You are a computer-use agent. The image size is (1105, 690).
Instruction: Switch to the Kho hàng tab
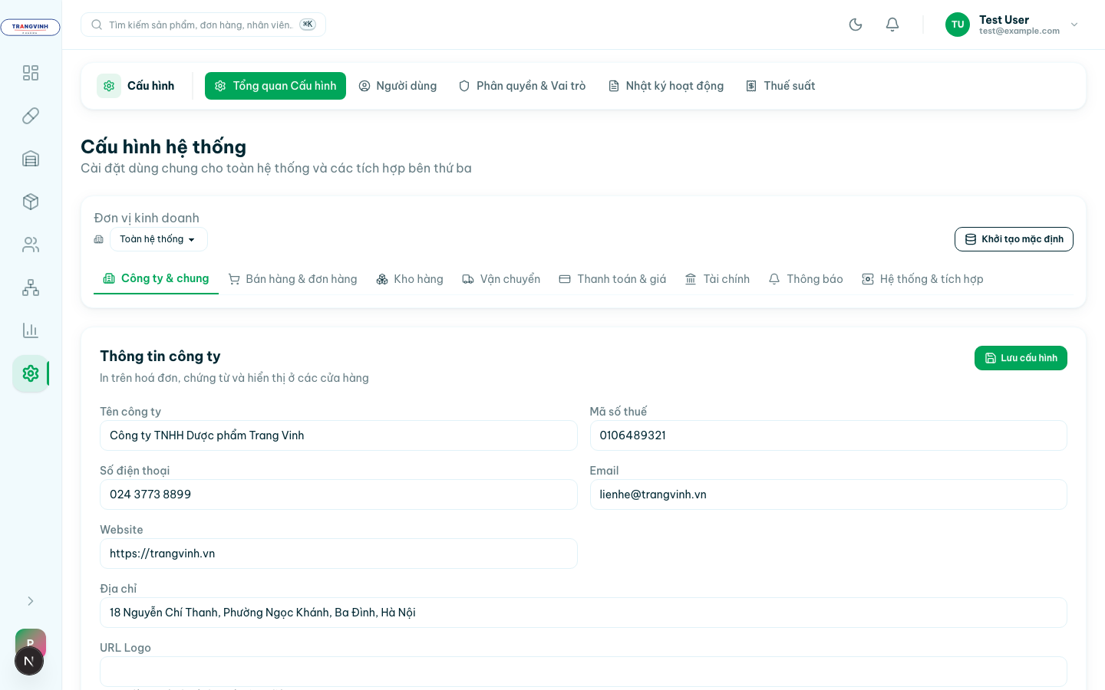point(410,279)
